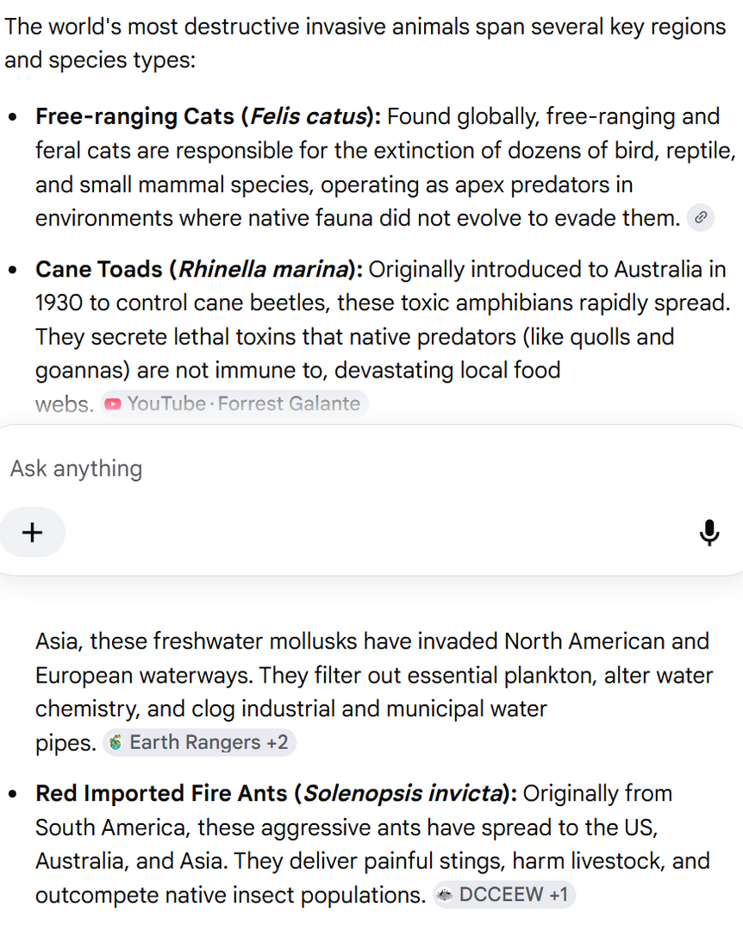Click the 'Forrest Galante' channel name text
The height and width of the screenshot is (931, 743).
(x=290, y=403)
